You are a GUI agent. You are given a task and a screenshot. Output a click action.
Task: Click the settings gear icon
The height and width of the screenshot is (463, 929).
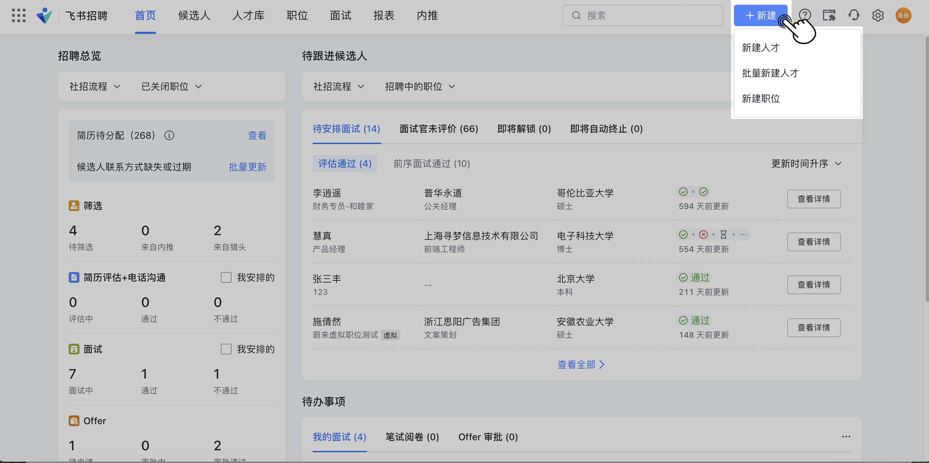point(878,15)
